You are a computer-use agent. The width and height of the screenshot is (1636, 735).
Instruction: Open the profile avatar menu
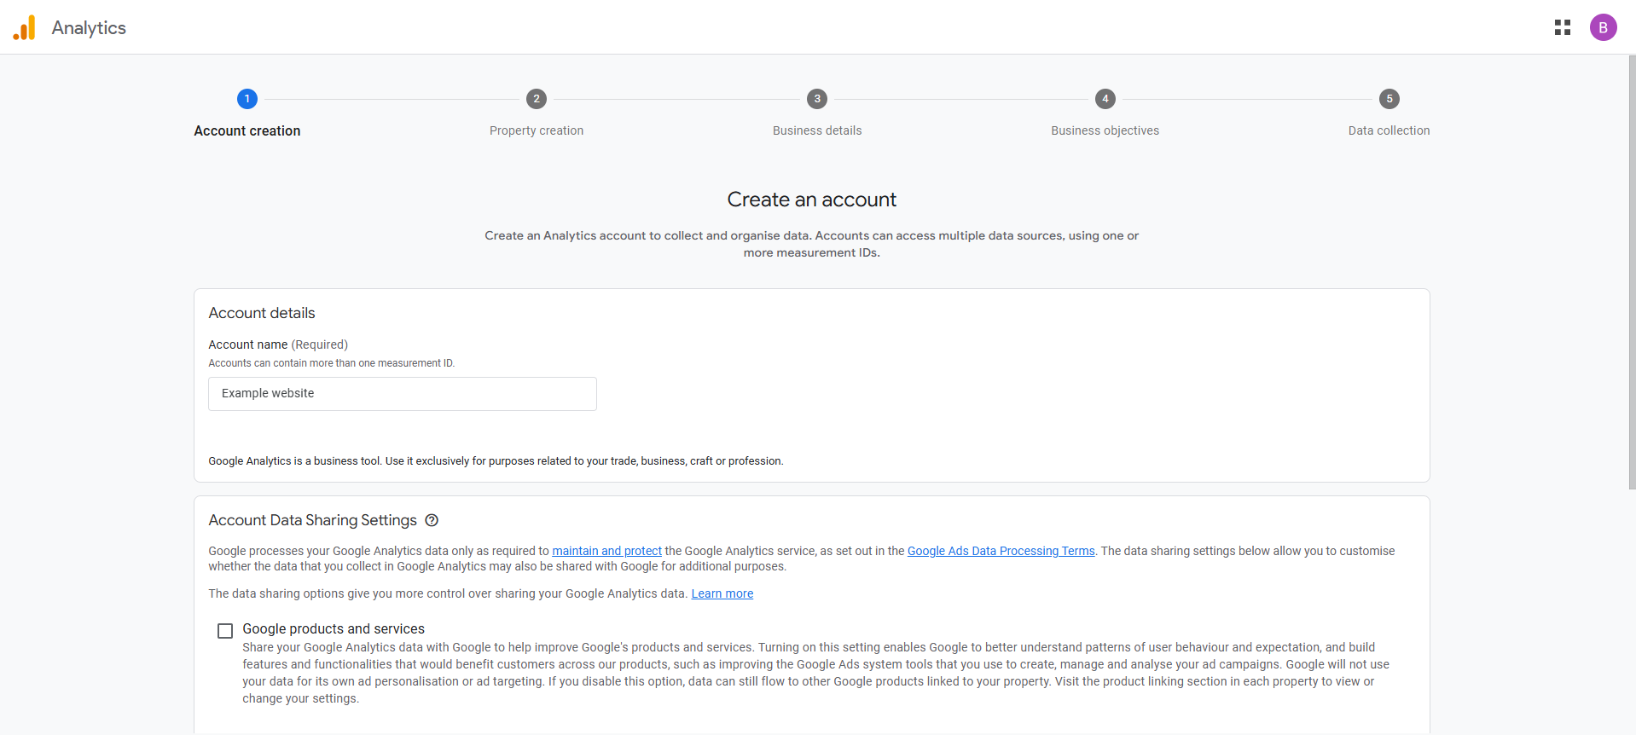(1604, 26)
